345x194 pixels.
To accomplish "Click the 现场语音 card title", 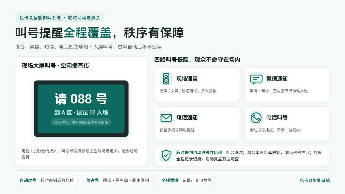I will pos(187,79).
